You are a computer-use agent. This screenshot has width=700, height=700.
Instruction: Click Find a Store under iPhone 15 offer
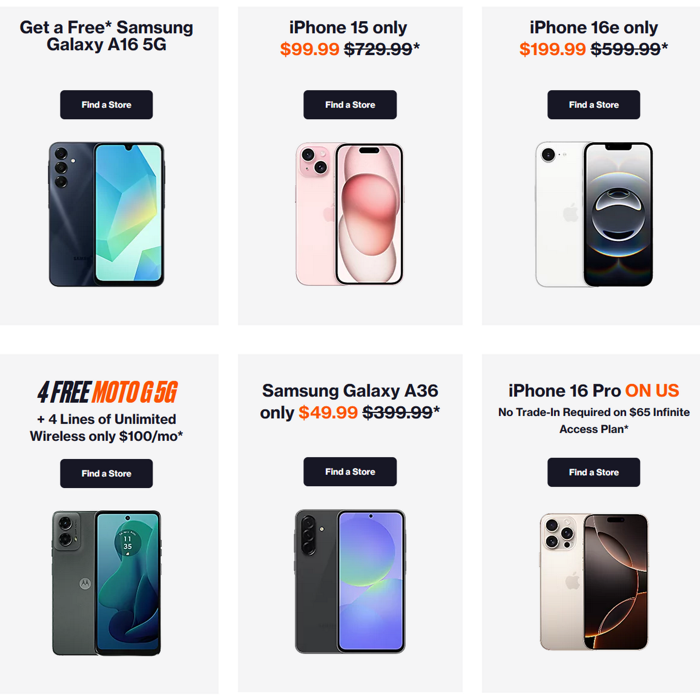point(350,105)
